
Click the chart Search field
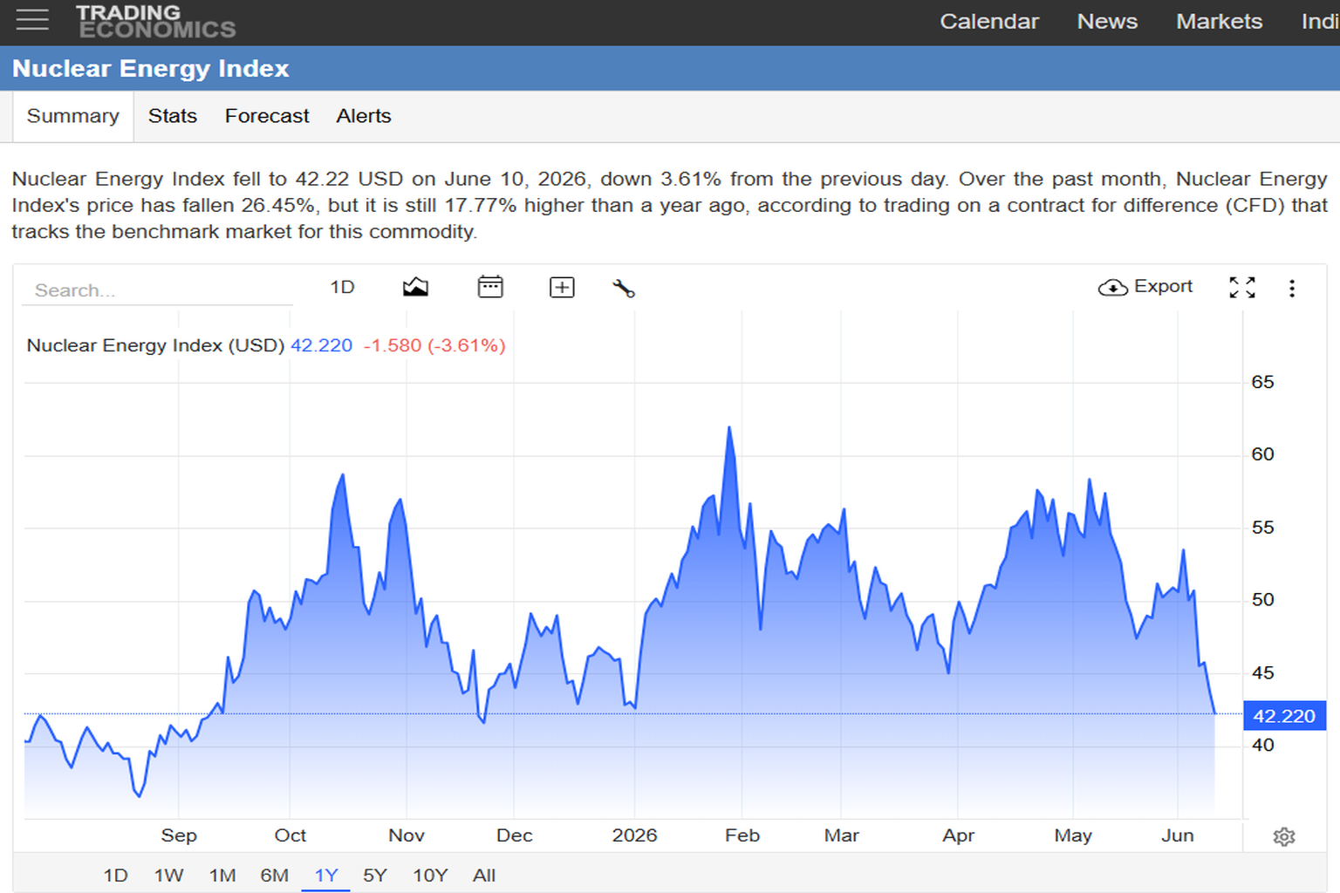point(157,290)
